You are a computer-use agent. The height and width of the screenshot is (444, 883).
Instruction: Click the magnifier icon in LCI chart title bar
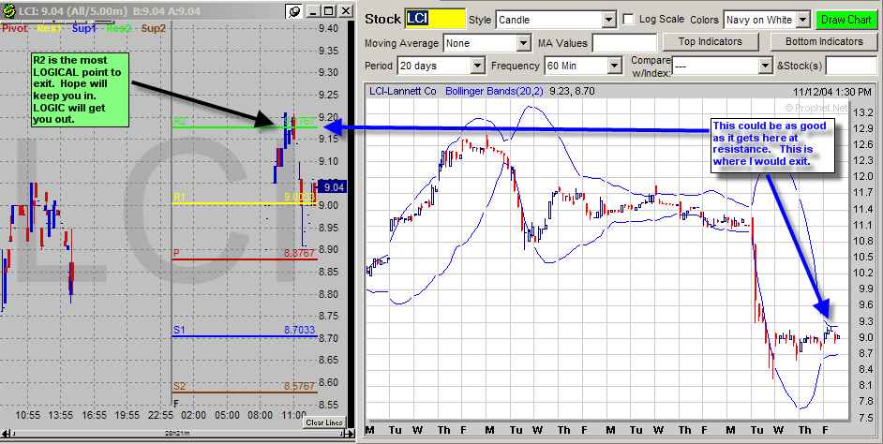294,11
